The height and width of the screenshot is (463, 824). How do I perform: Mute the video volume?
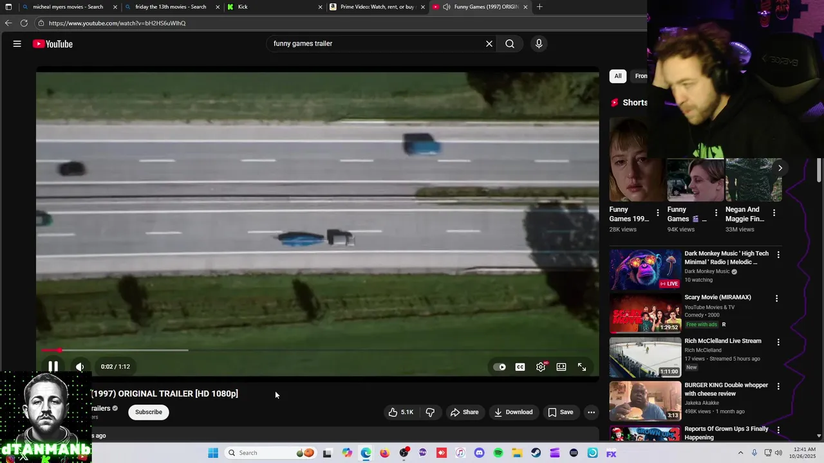pos(80,367)
